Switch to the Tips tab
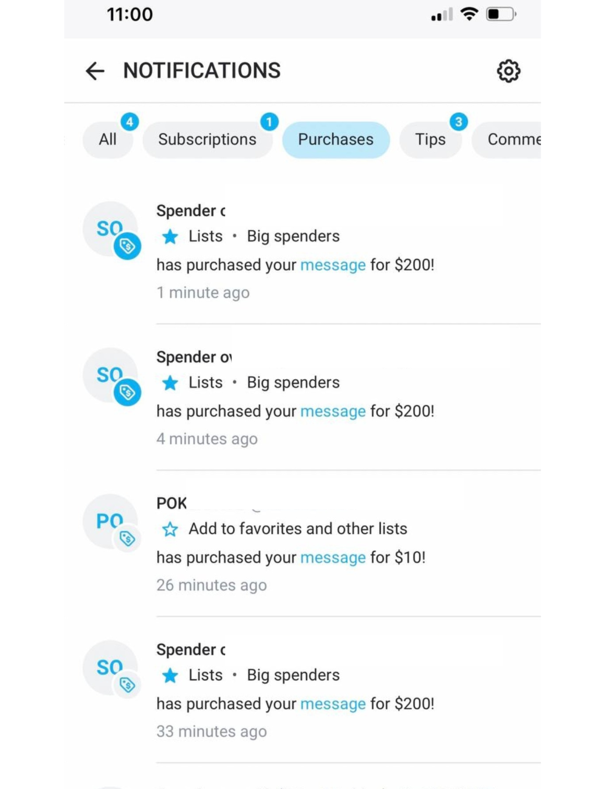Screen dimensions: 592x789 coord(430,139)
